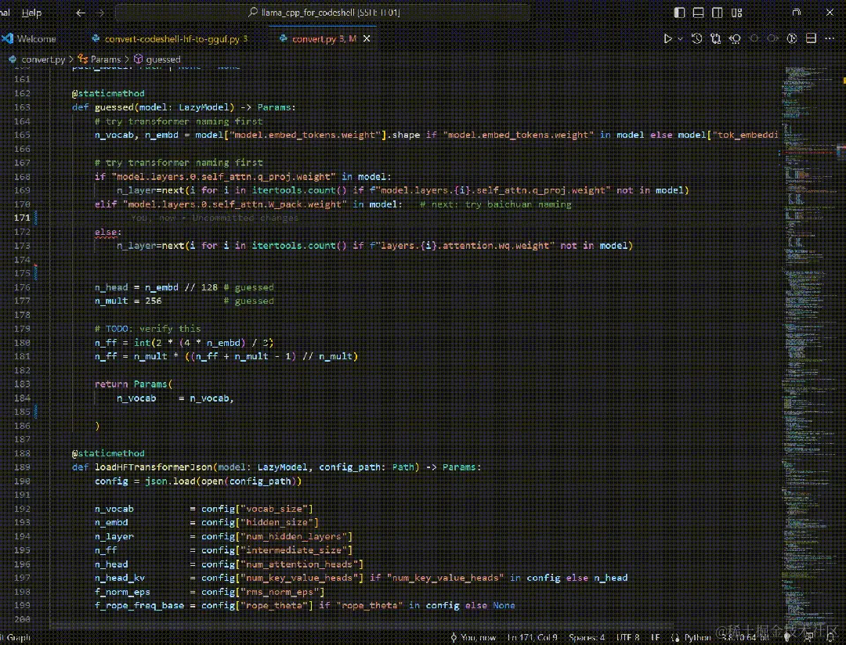The image size is (846, 645).
Task: Click the 'n_mult = 256' line
Action: 128,301
